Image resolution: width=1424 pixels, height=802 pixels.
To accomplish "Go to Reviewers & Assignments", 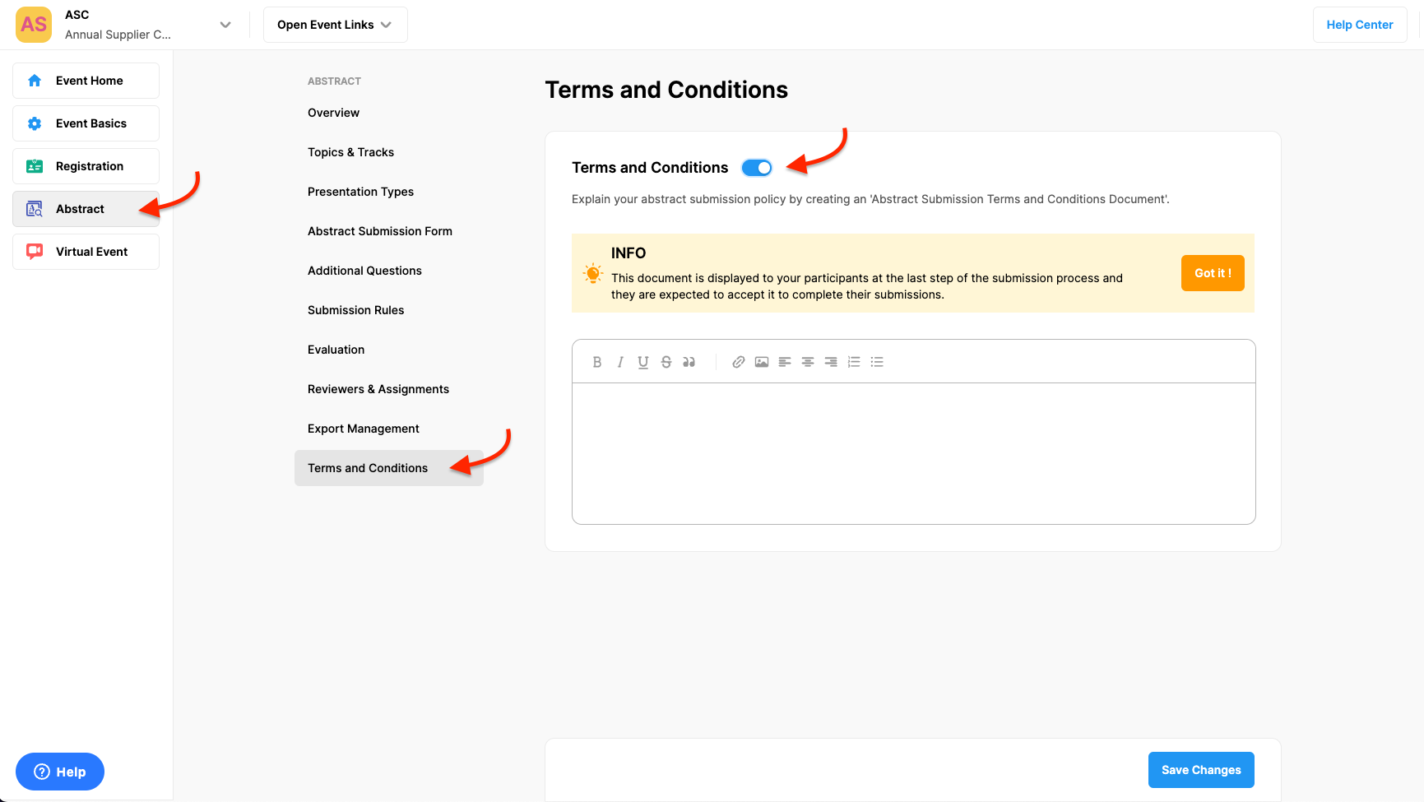I will click(x=378, y=389).
